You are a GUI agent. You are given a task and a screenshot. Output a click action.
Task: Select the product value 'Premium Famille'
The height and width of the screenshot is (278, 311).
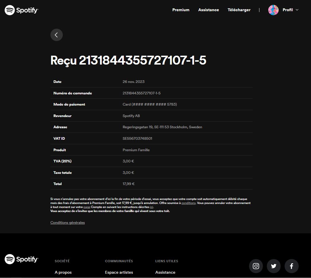click(136, 150)
